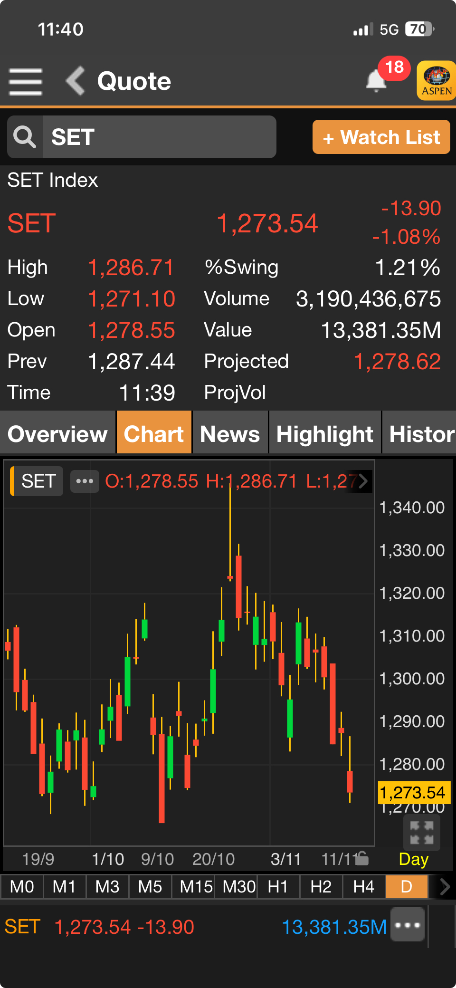Open bottom ticker more options
The width and height of the screenshot is (456, 988).
click(x=408, y=925)
